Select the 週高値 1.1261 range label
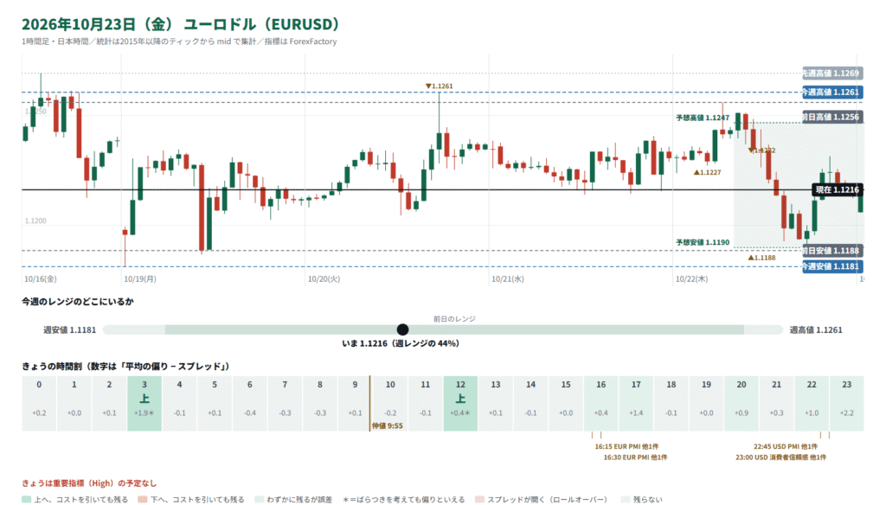The width and height of the screenshot is (886, 505). pos(815,329)
